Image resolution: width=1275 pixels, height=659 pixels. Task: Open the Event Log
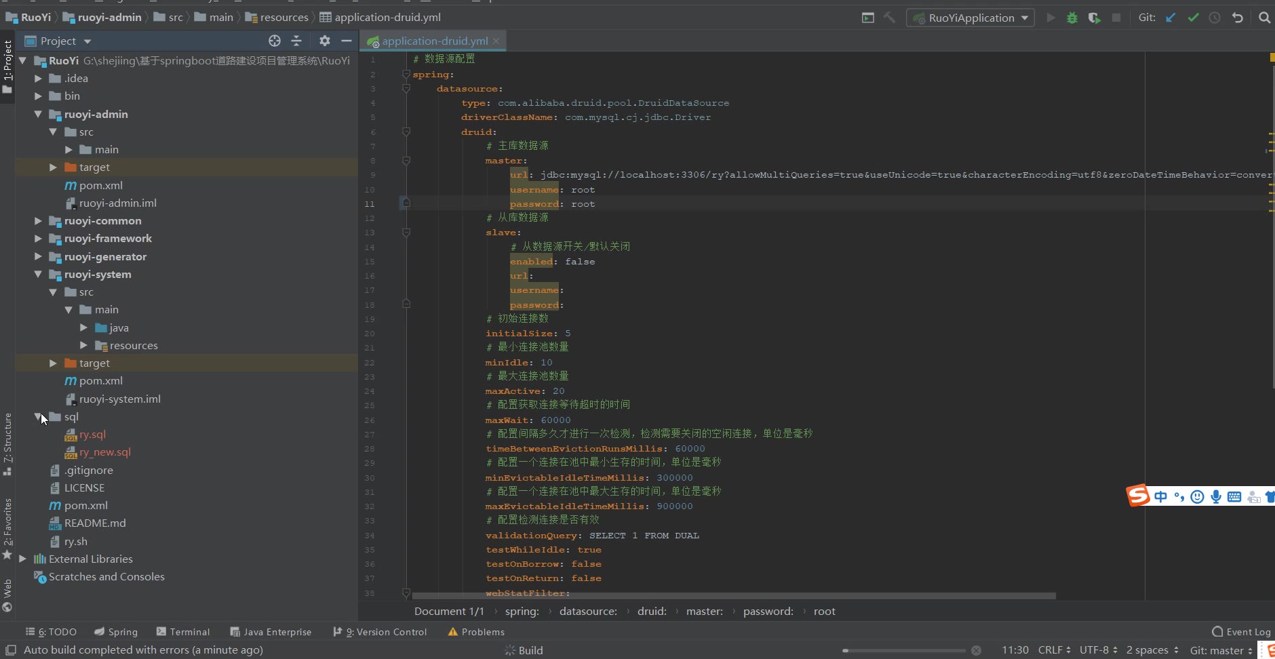(x=1241, y=632)
